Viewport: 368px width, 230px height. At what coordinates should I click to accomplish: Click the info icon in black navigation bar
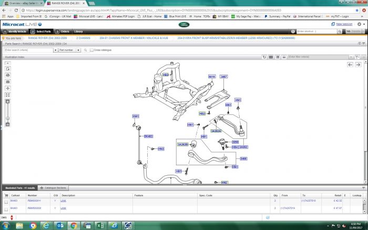click(x=293, y=32)
